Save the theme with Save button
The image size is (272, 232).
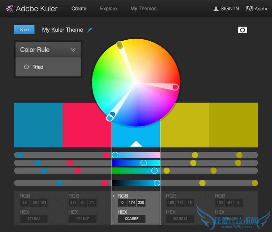[x=24, y=30]
